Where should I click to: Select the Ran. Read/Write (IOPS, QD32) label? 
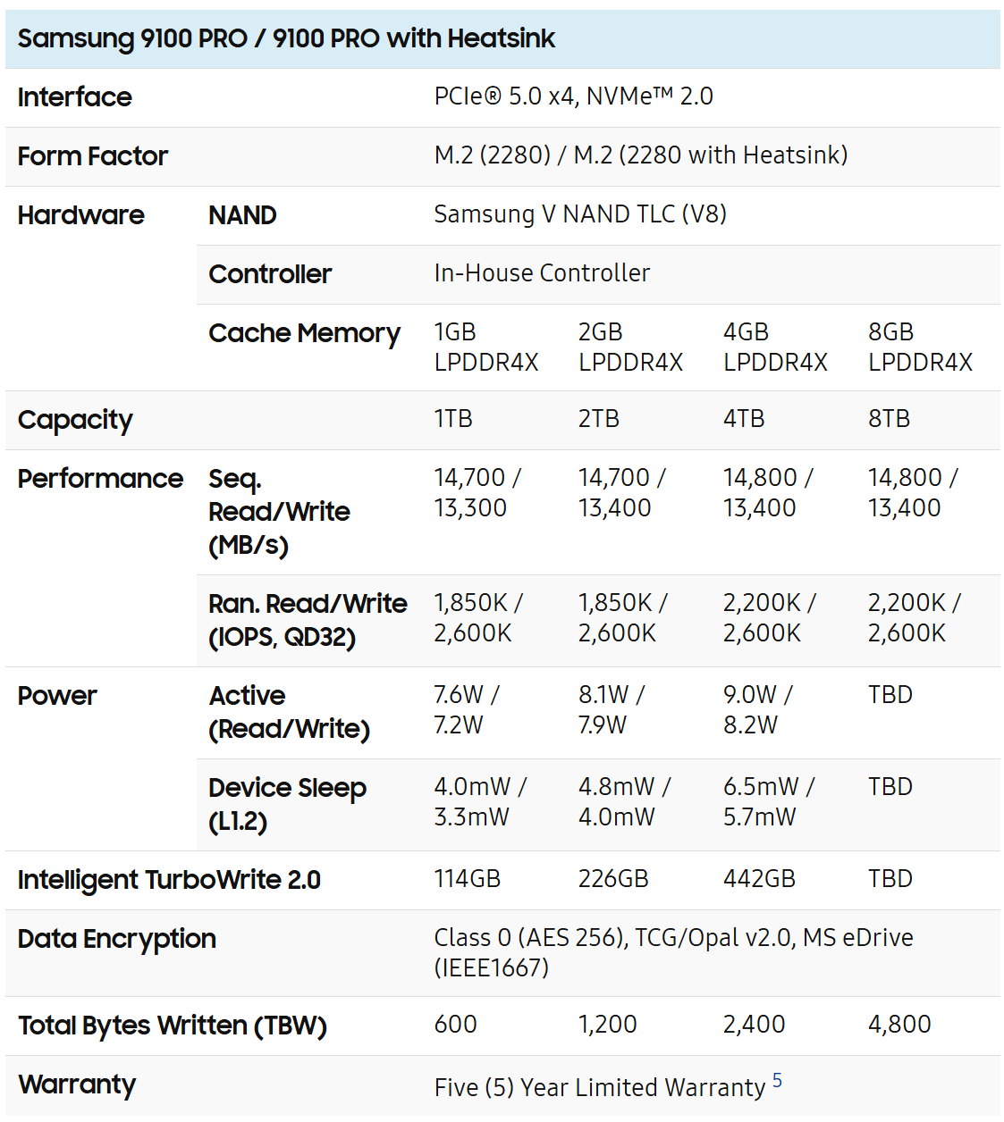(308, 621)
